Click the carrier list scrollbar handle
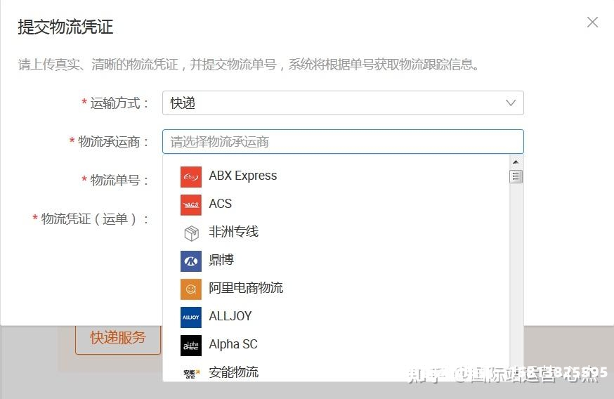 (516, 176)
